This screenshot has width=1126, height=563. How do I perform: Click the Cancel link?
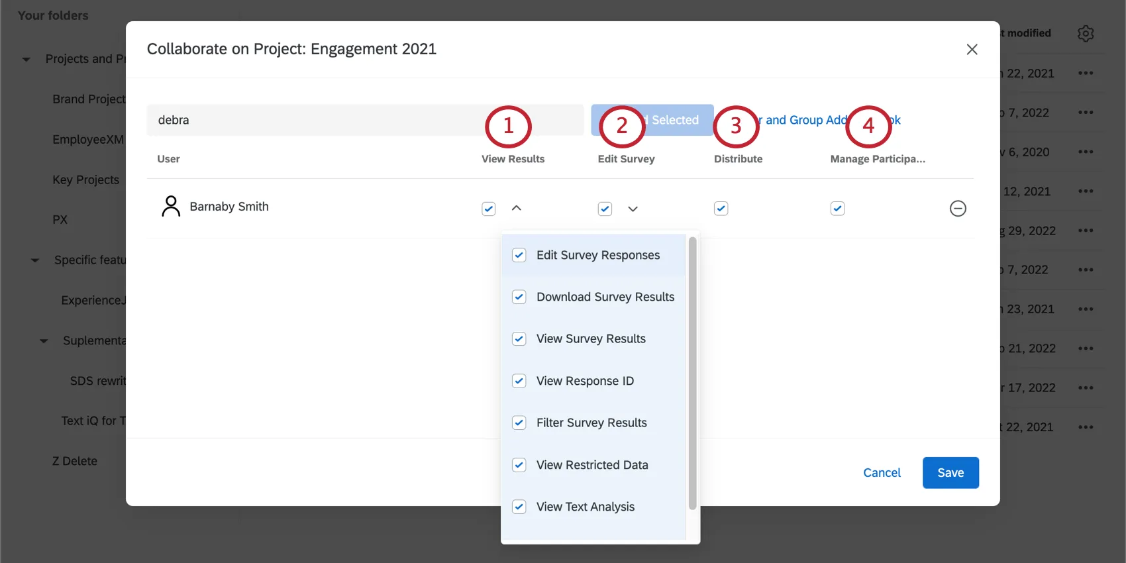[x=882, y=473]
